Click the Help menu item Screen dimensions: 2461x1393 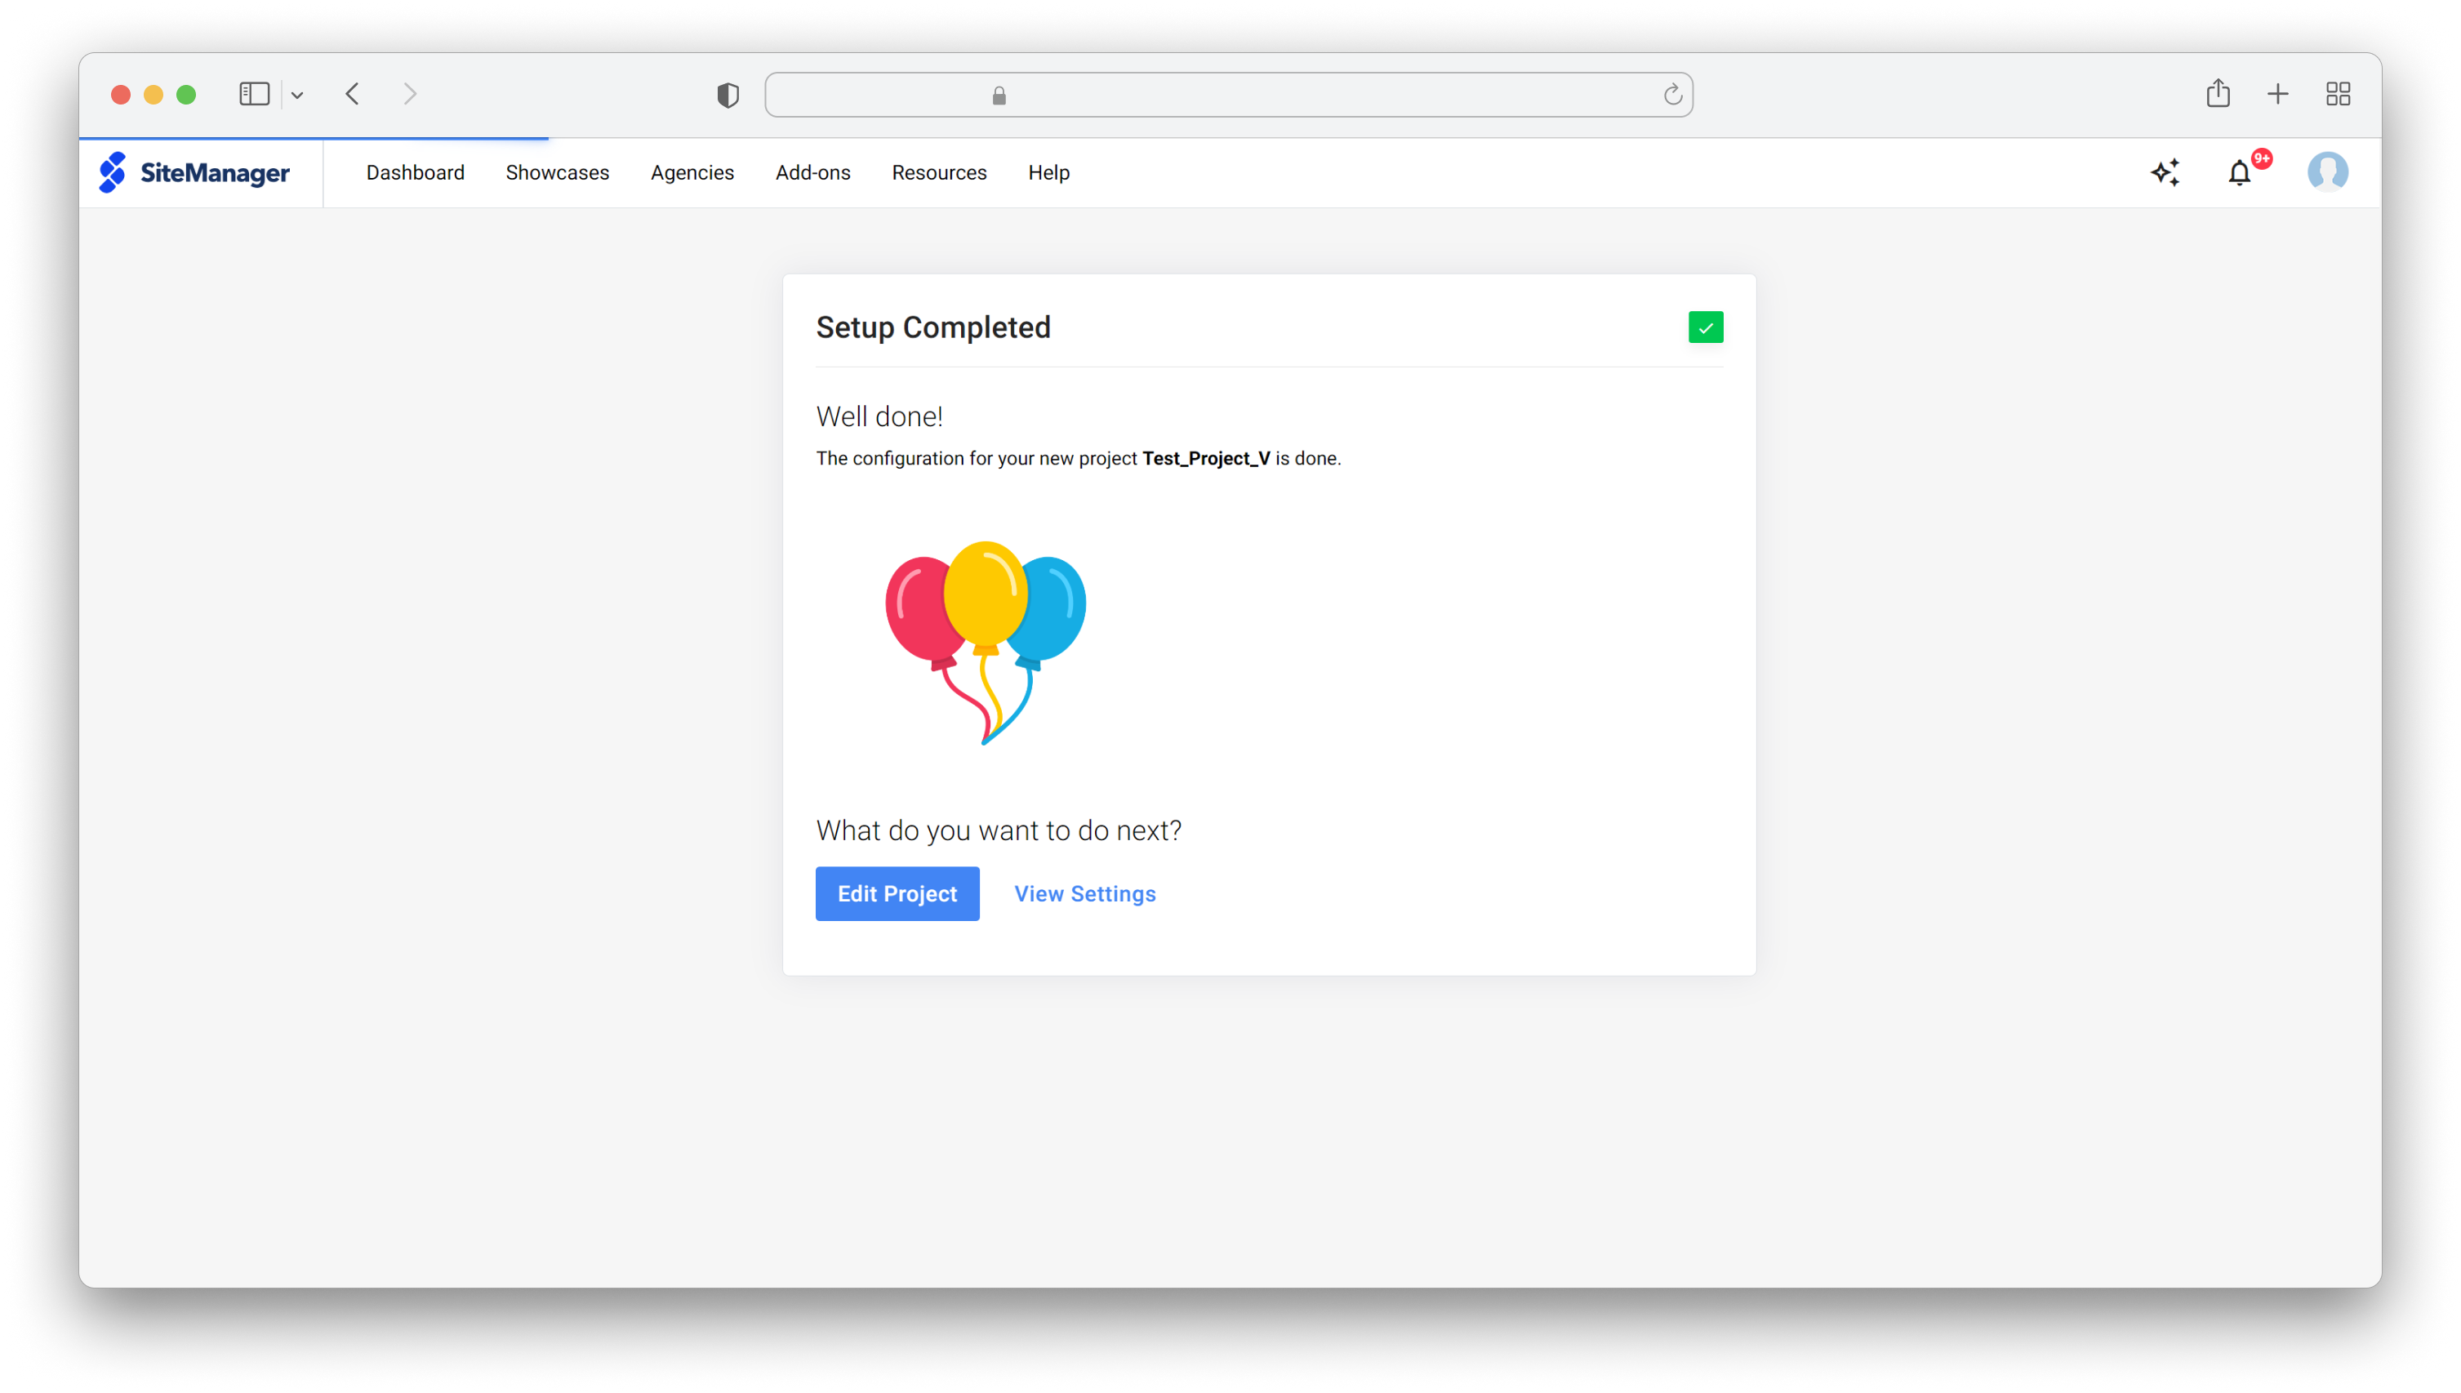[1050, 172]
